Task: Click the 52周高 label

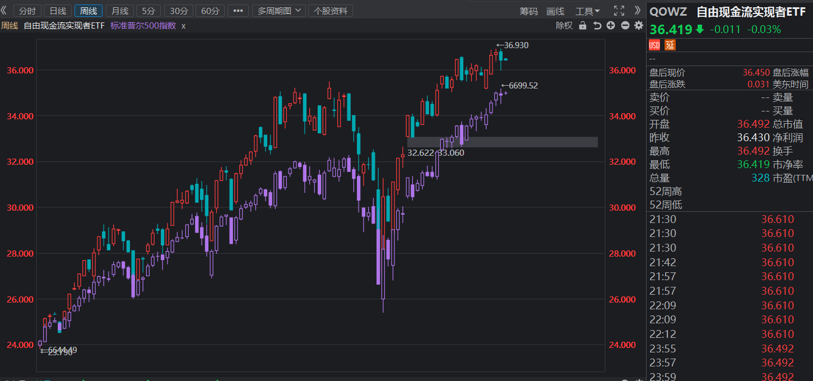Action: point(666,192)
